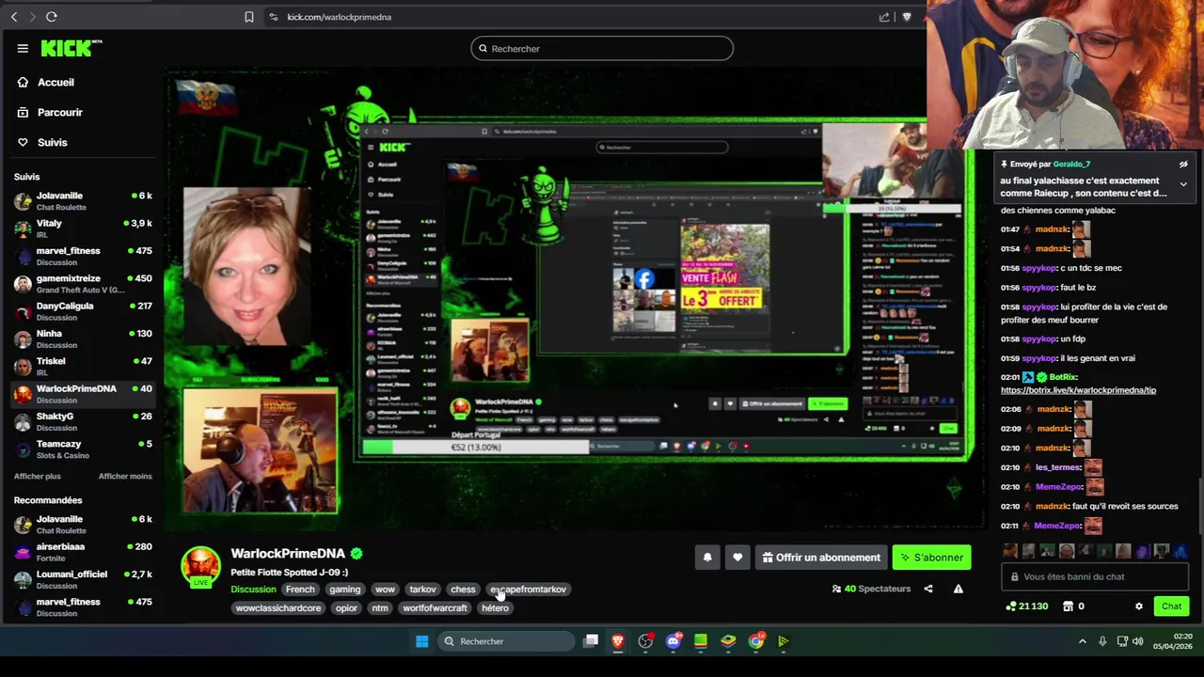Go back with the browser back arrow
This screenshot has height=677, width=1204.
click(14, 17)
